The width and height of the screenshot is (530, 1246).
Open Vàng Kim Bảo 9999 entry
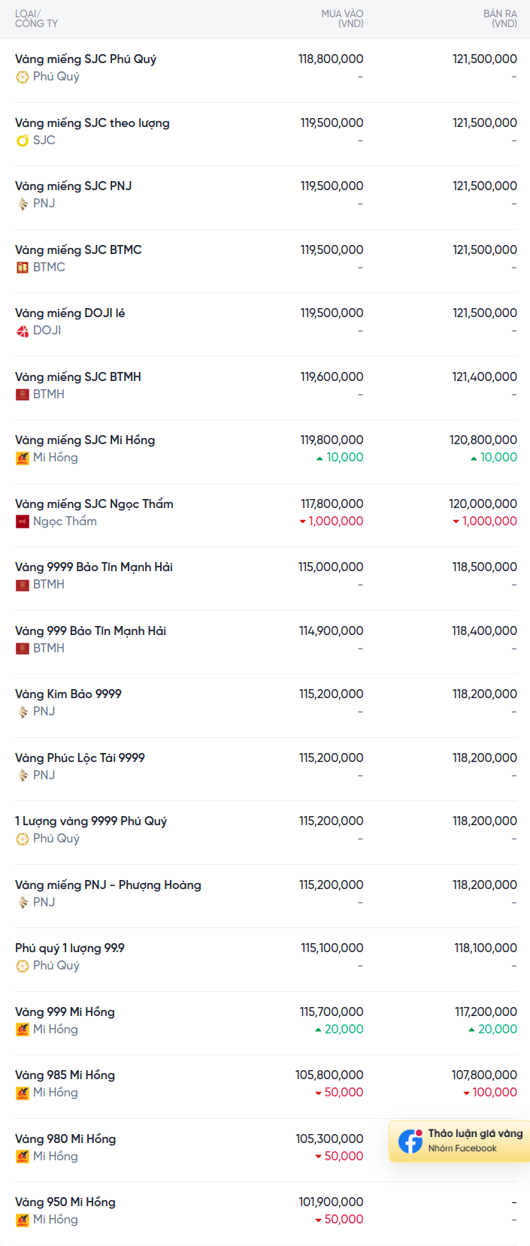pyautogui.click(x=68, y=694)
